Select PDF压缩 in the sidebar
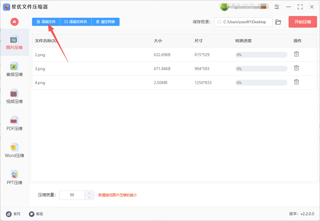 (x=14, y=123)
